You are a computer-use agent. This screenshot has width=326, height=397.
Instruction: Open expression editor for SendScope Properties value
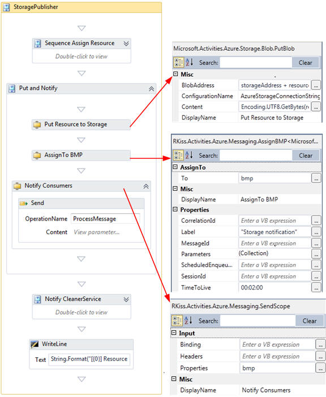(x=320, y=368)
